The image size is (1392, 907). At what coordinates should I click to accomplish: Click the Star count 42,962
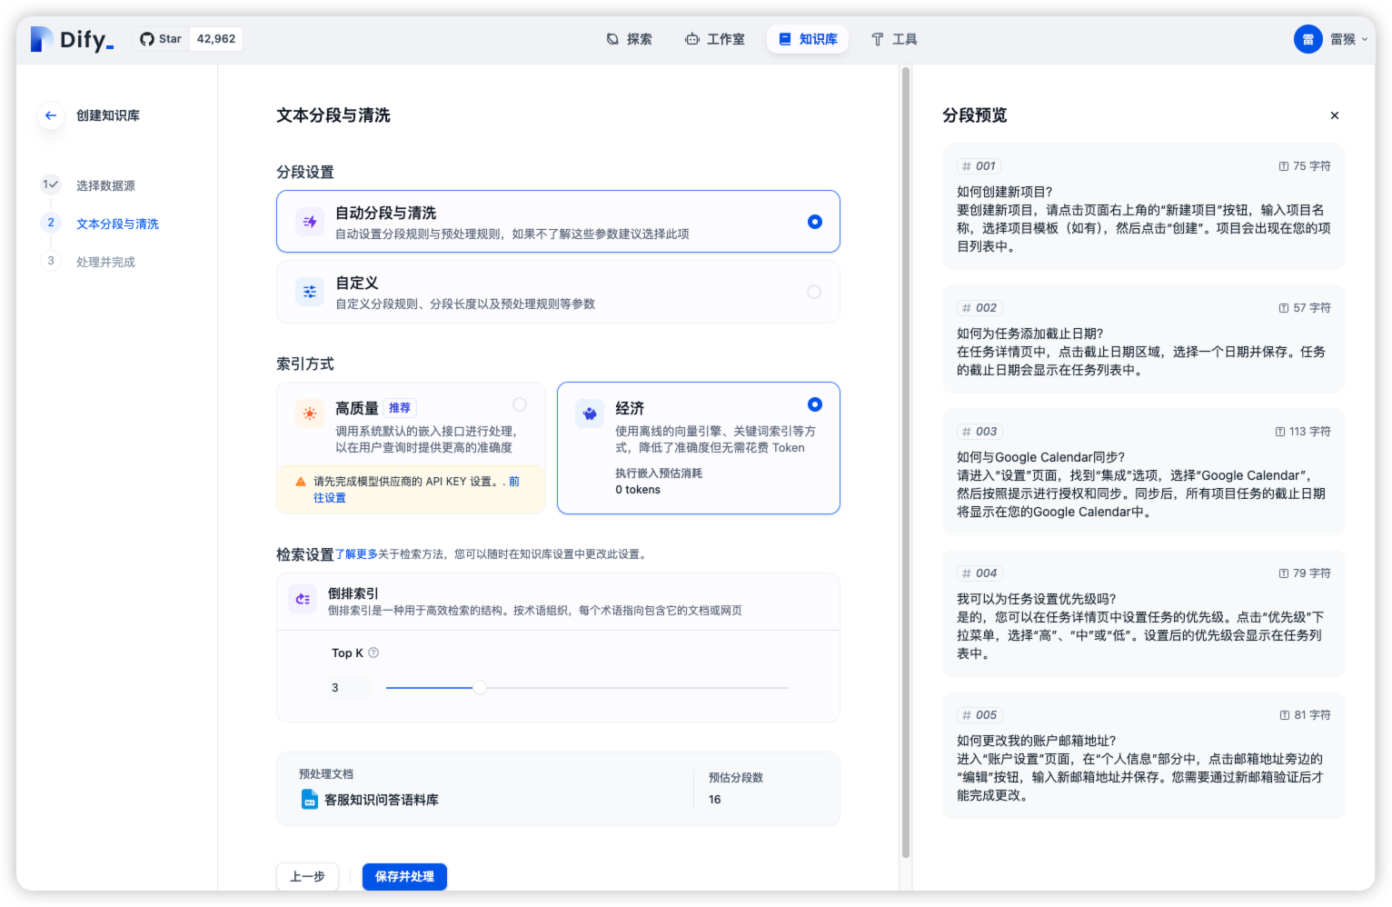(216, 39)
